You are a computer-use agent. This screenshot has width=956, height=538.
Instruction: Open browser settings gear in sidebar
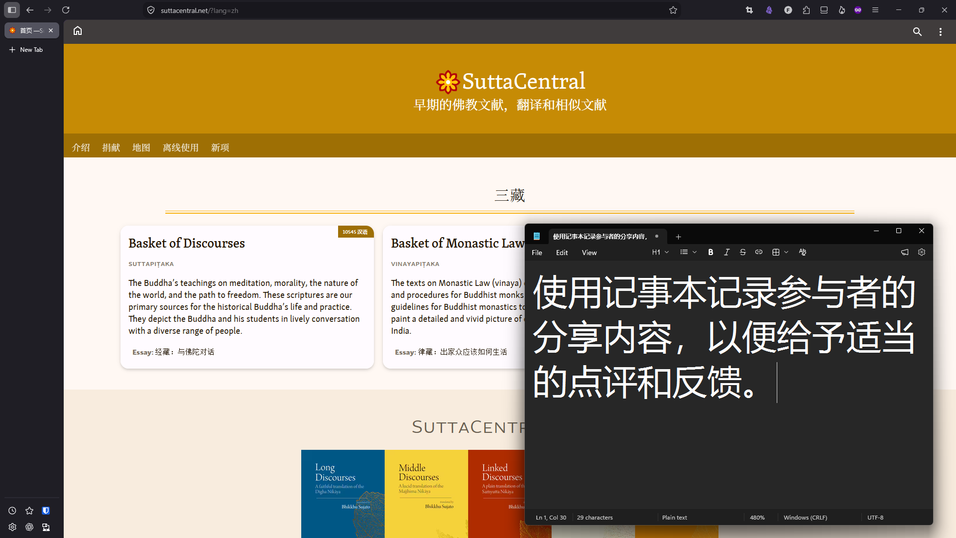click(x=12, y=527)
